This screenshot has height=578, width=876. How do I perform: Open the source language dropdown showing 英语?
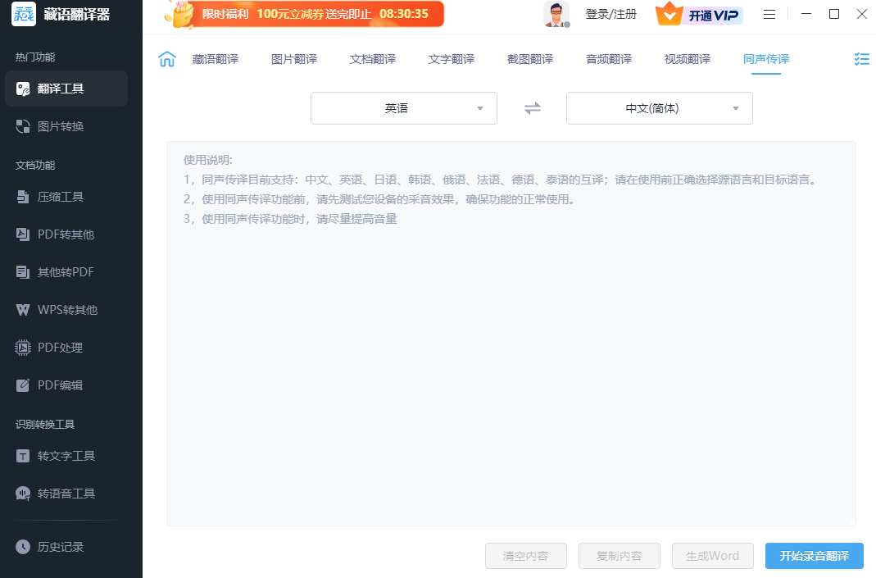403,107
